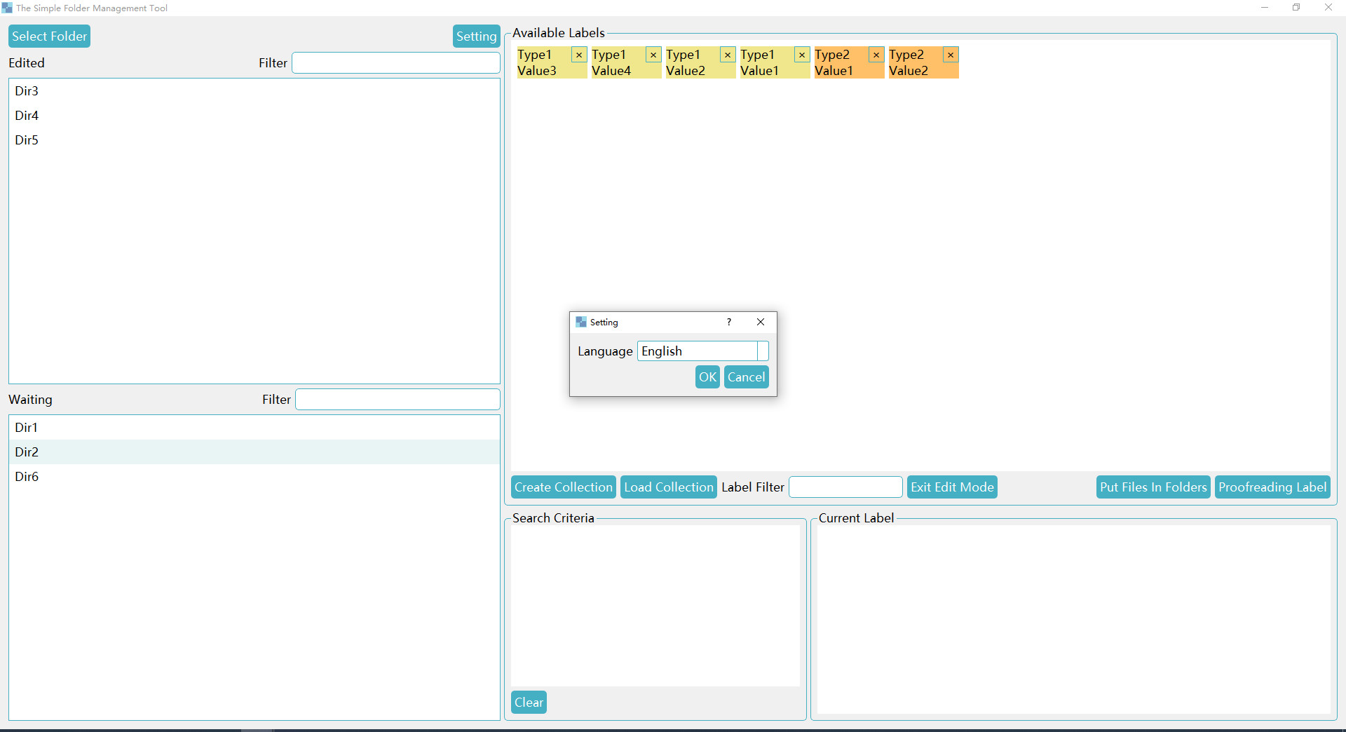Open help on the Setting dialog
The image size is (1346, 732).
pyautogui.click(x=728, y=322)
